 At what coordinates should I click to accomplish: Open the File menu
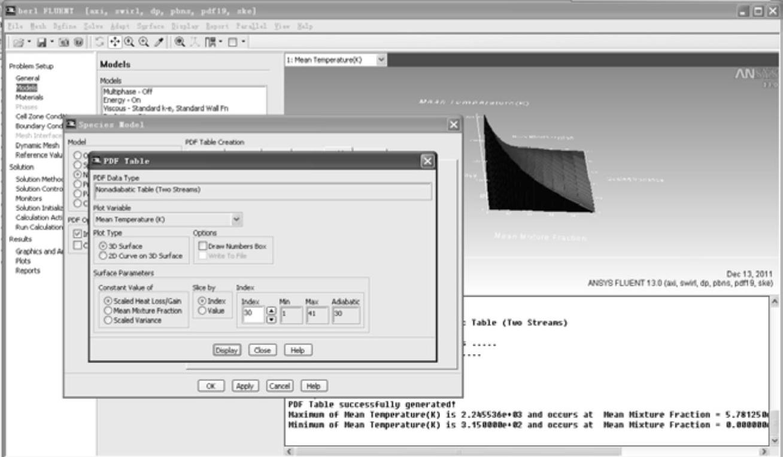pyautogui.click(x=15, y=26)
